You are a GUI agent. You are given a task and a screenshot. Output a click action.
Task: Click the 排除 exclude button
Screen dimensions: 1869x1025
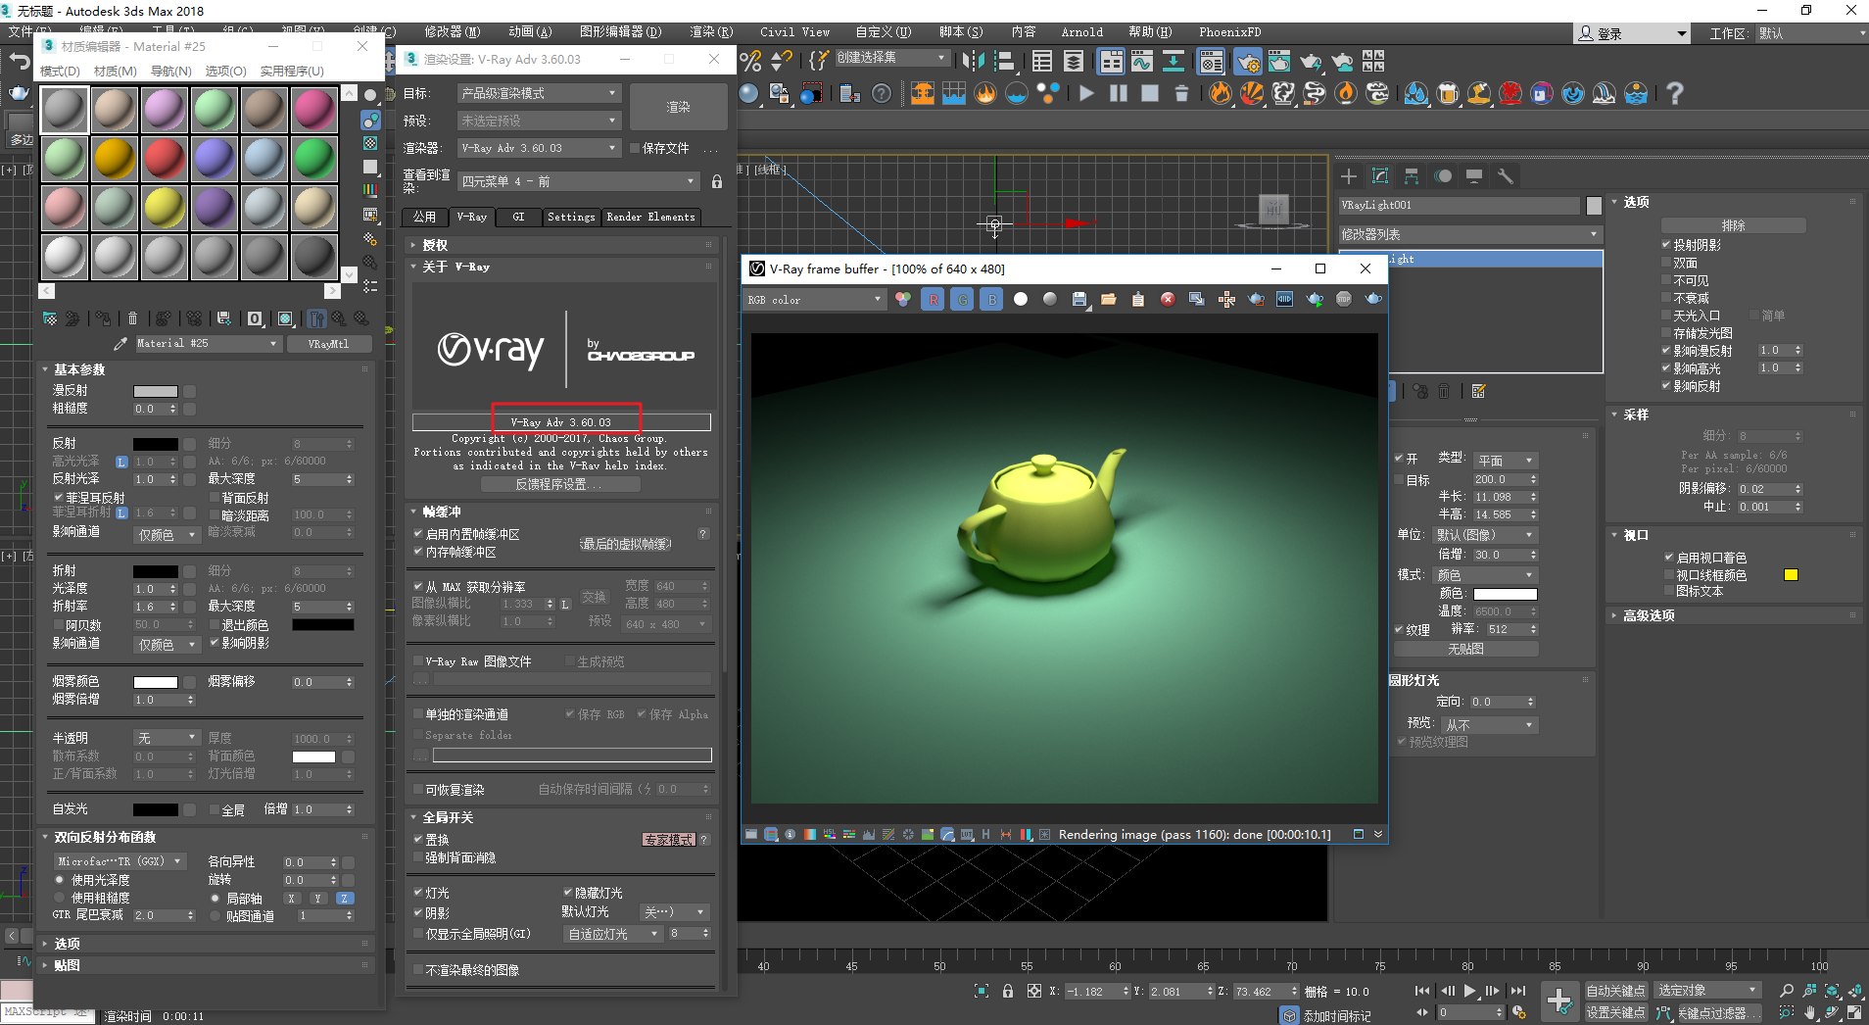coord(1733,225)
